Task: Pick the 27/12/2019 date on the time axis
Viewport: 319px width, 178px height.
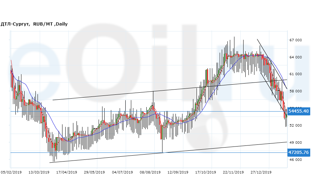Action: tap(261, 172)
